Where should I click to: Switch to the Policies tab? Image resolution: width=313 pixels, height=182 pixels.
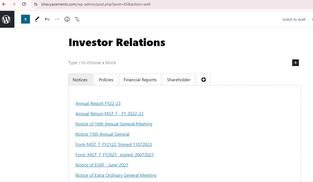click(x=106, y=80)
